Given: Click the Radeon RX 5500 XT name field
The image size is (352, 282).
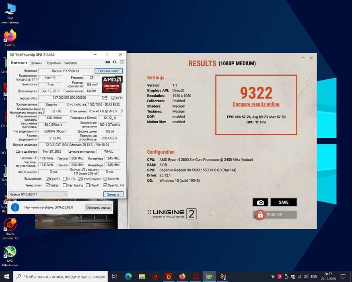Looking at the screenshot, I should point(66,71).
